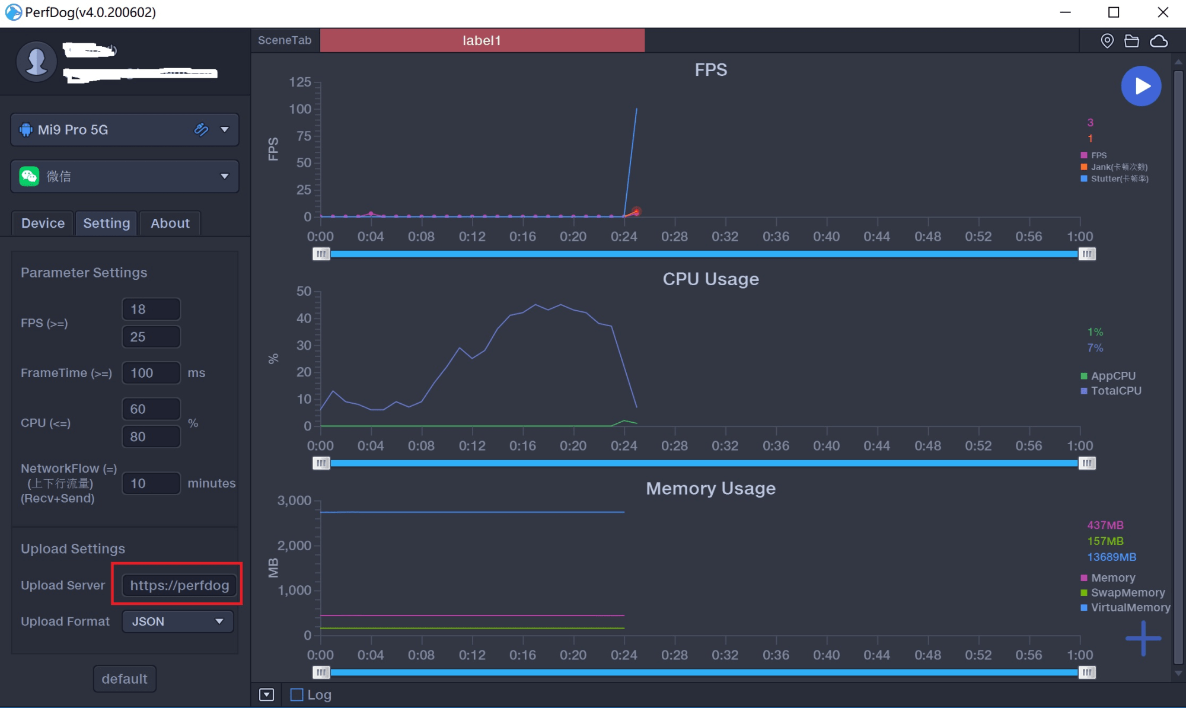Open the folder icon in top bar
Screen dimensions: 1186x708
point(1131,41)
